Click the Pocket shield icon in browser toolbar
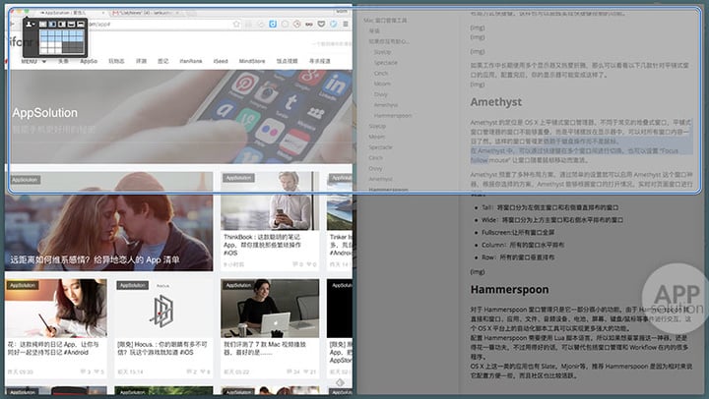The width and height of the screenshot is (709, 399). click(x=321, y=24)
